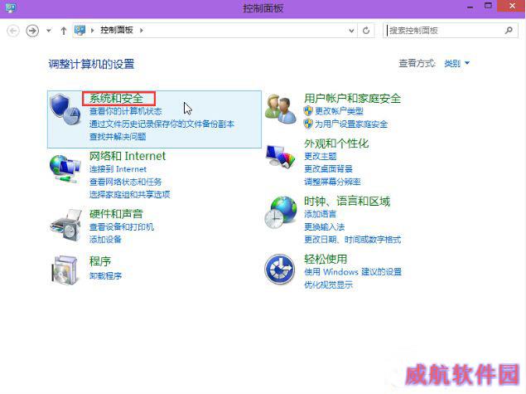Open Programs disc box icon
526x394 pixels.
click(x=65, y=270)
